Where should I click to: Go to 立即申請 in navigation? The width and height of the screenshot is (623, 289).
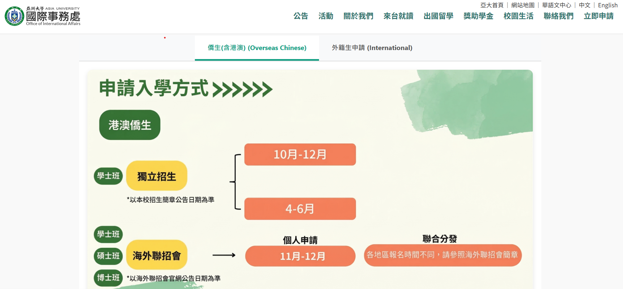click(x=598, y=16)
